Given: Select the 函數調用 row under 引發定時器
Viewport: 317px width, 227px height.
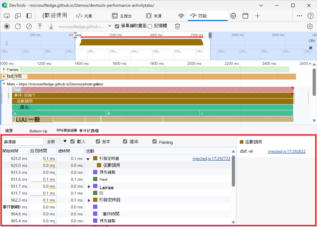Looking at the screenshot, I should point(116,165).
